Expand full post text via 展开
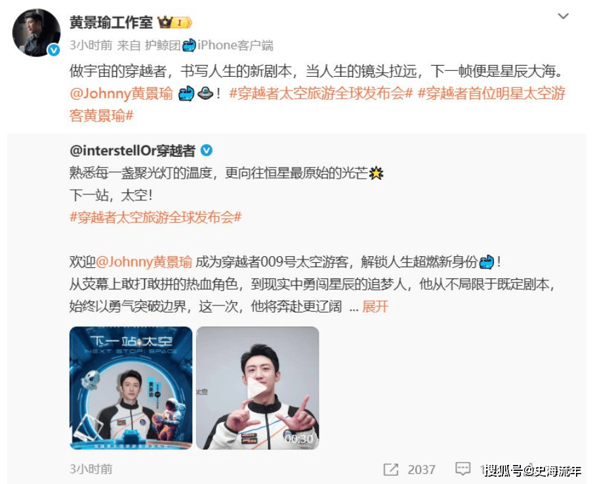The height and width of the screenshot is (484, 595). 375,306
